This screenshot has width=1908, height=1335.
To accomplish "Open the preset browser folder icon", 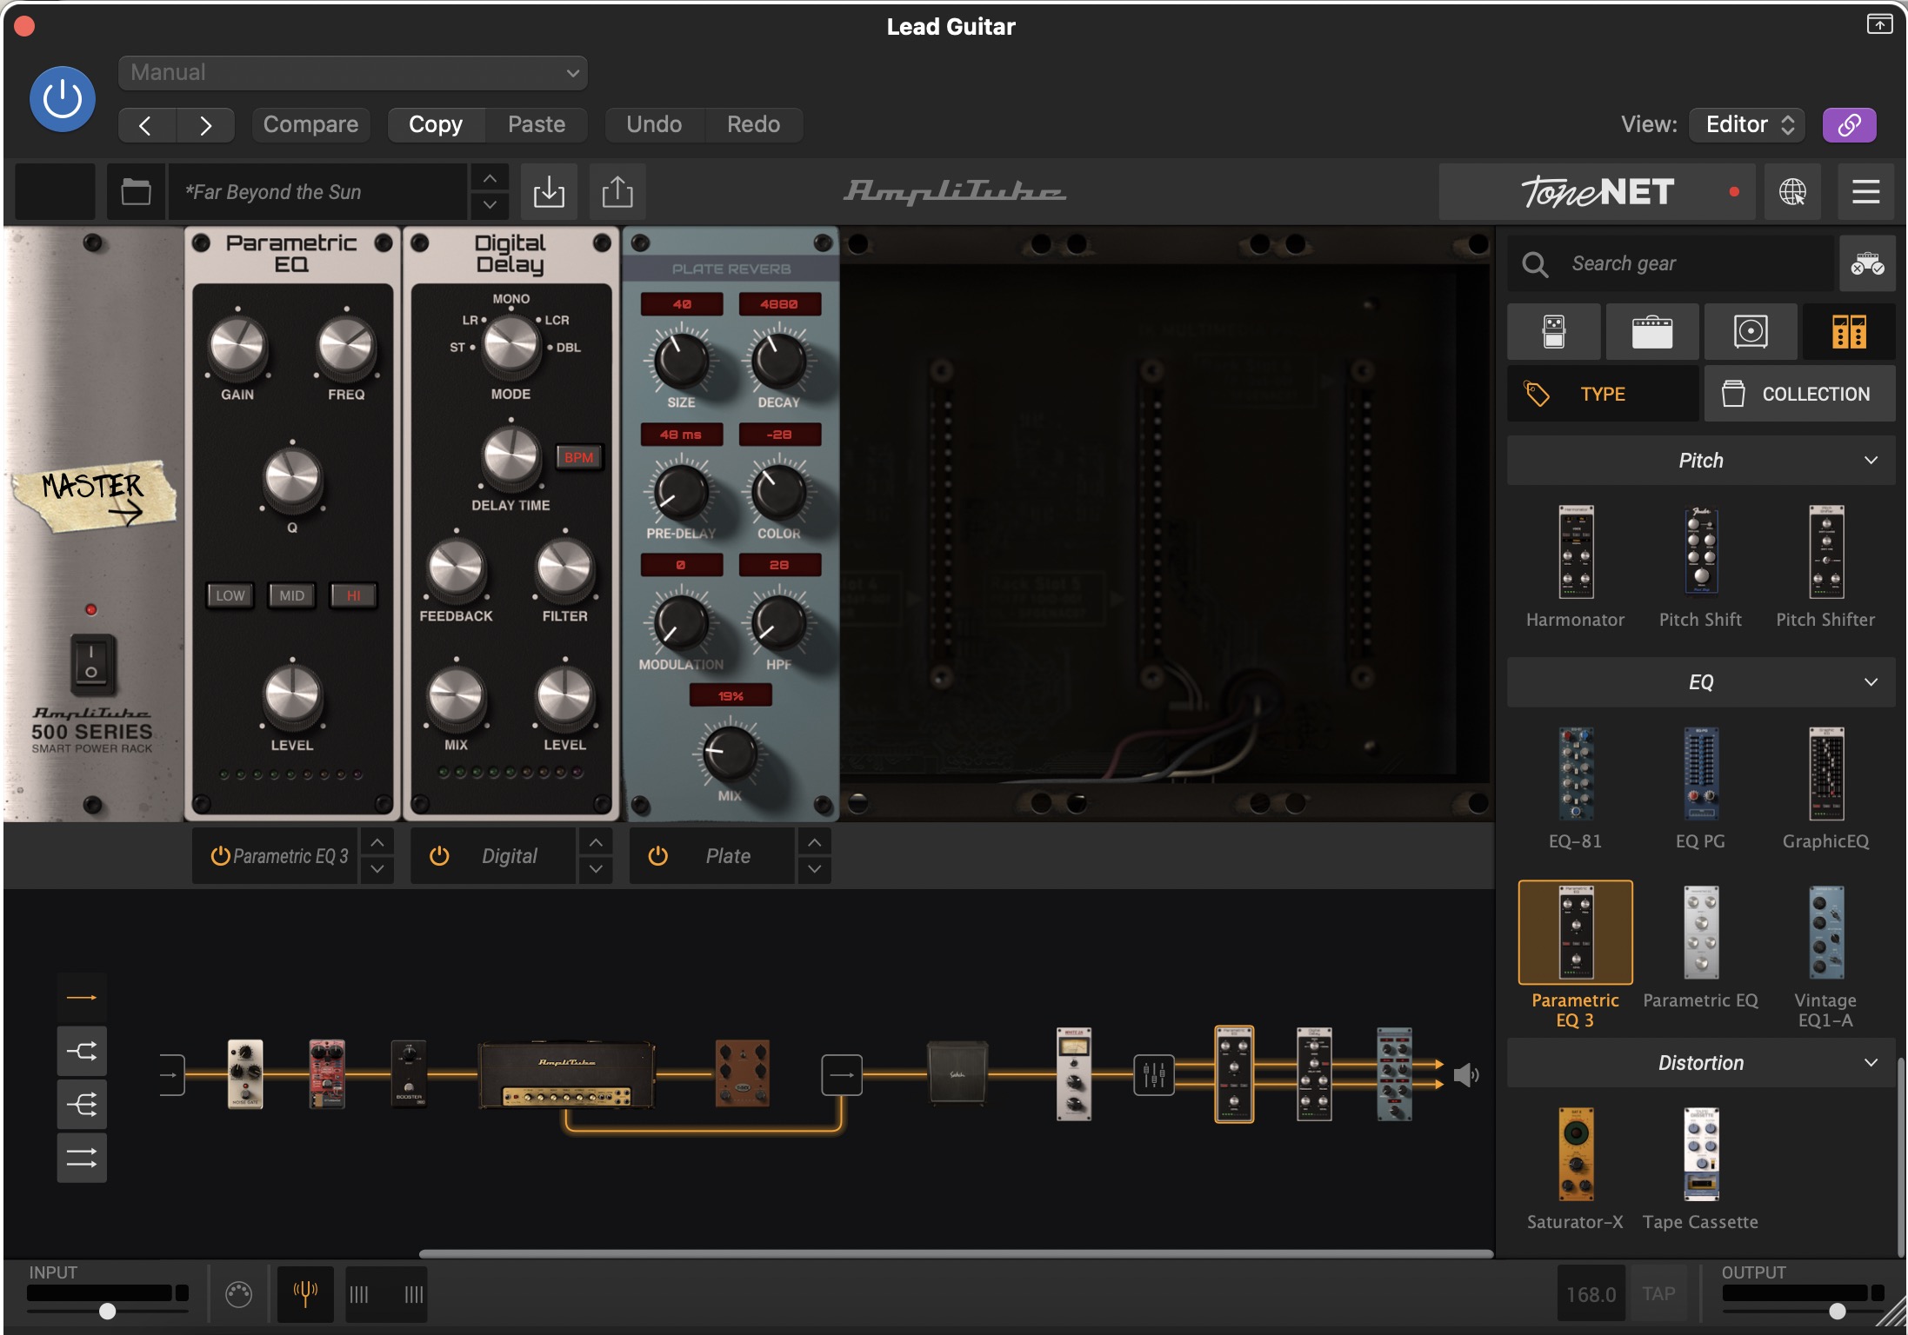I will point(136,191).
